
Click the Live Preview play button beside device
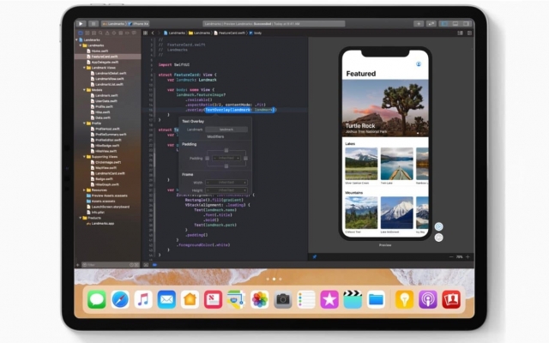[438, 226]
